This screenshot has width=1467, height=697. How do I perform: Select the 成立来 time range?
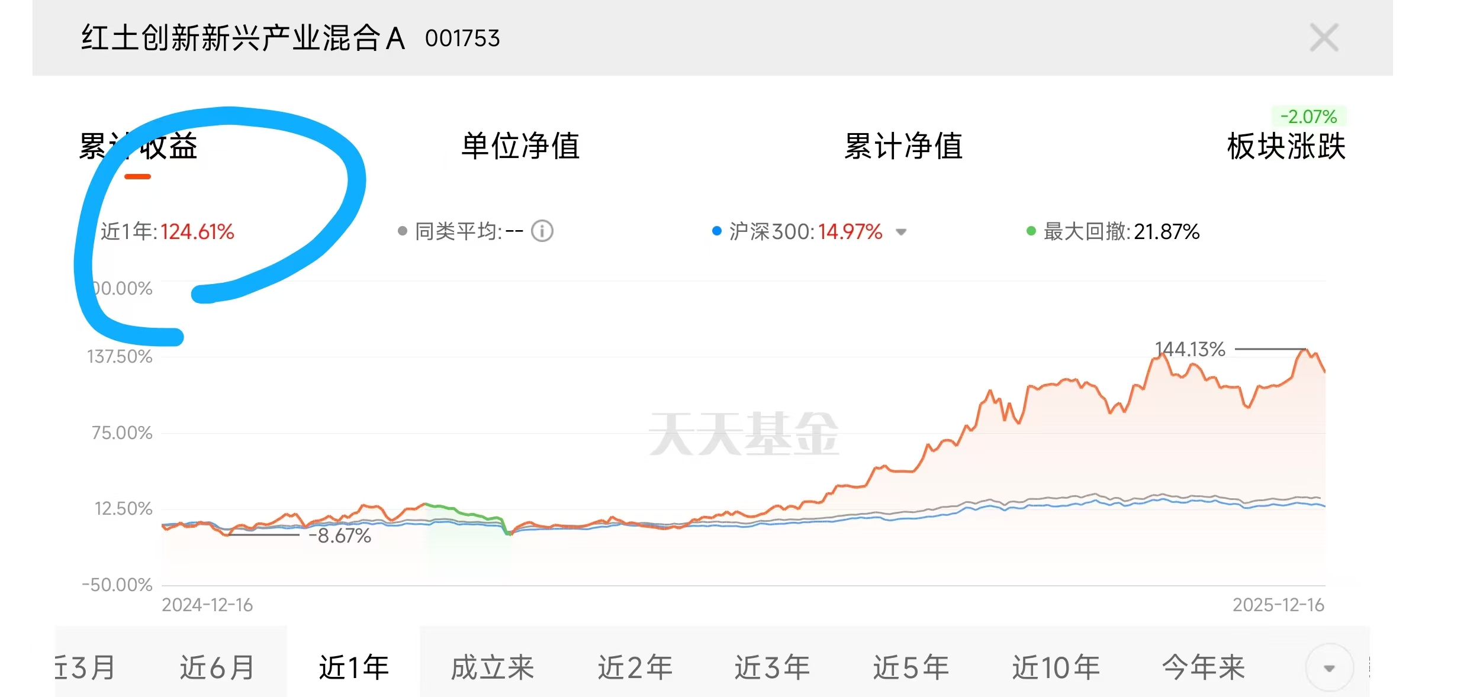coord(493,667)
